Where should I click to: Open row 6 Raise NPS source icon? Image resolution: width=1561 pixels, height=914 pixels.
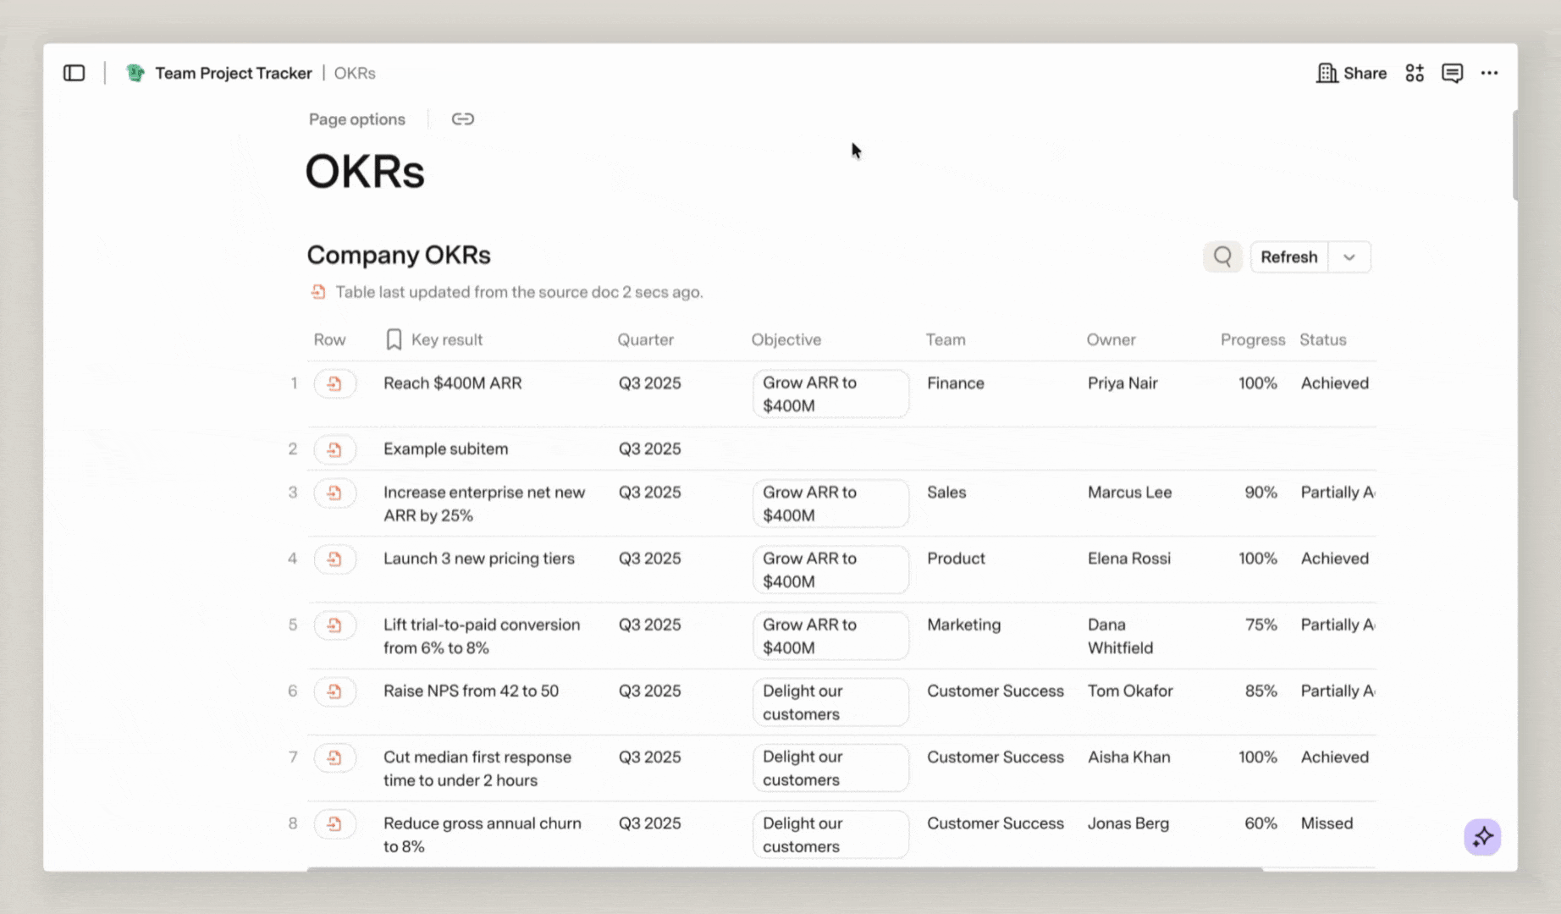(334, 691)
